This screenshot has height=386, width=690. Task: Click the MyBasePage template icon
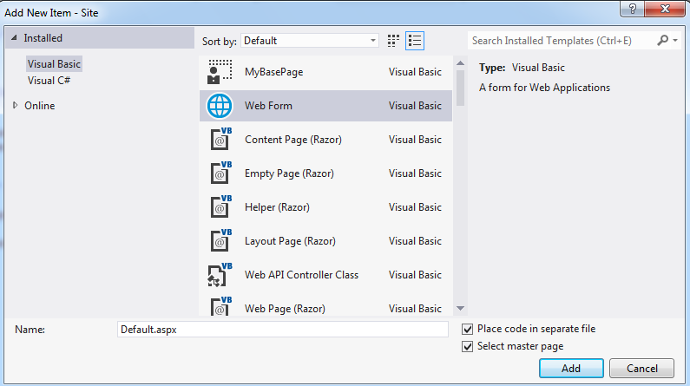(x=220, y=72)
